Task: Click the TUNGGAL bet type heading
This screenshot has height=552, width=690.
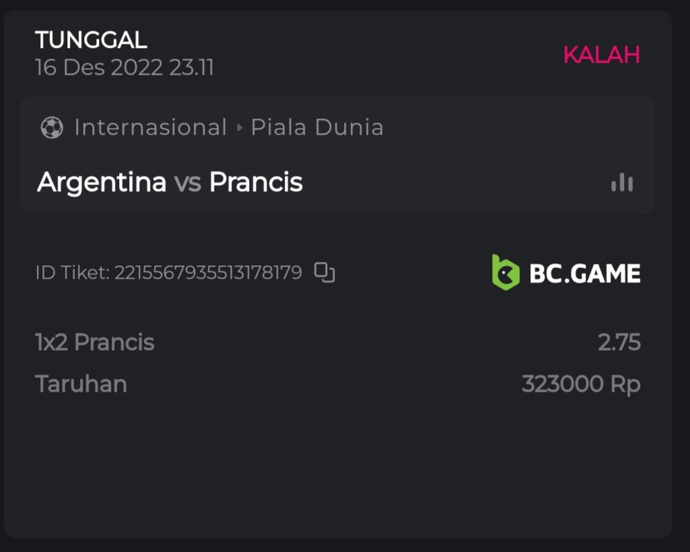Action: click(x=91, y=40)
